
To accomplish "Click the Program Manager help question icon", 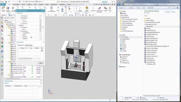I will click(x=42, y=10).
